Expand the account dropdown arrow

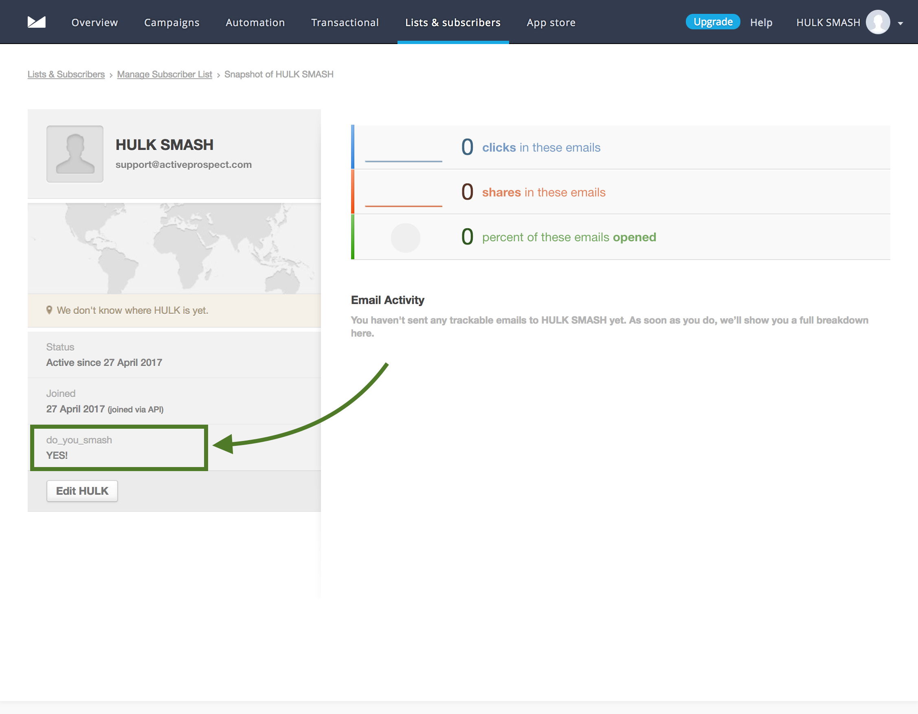(x=900, y=24)
